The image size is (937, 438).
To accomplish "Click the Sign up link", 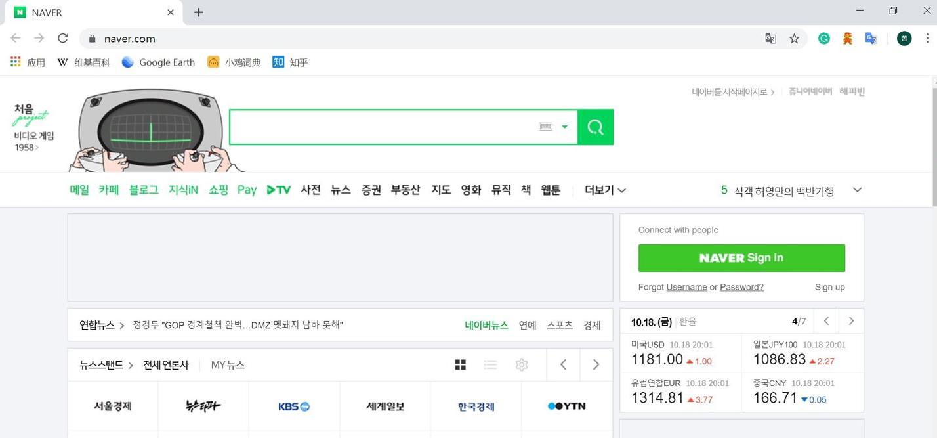I will point(830,287).
